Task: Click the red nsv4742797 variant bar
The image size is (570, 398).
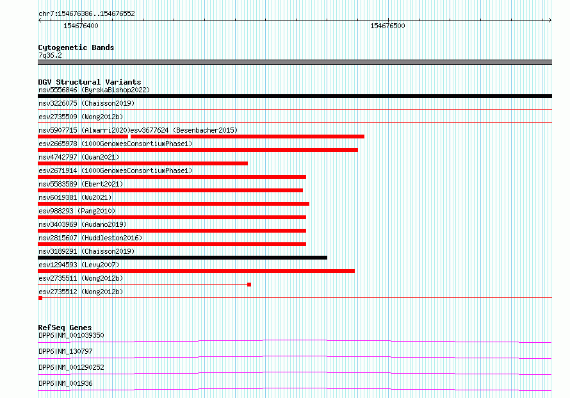Action: (x=143, y=163)
